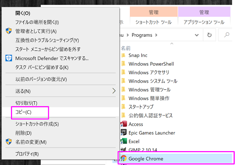This screenshot has width=235, height=165.
Task: Click the search magnifier icon
Action: 227,35
